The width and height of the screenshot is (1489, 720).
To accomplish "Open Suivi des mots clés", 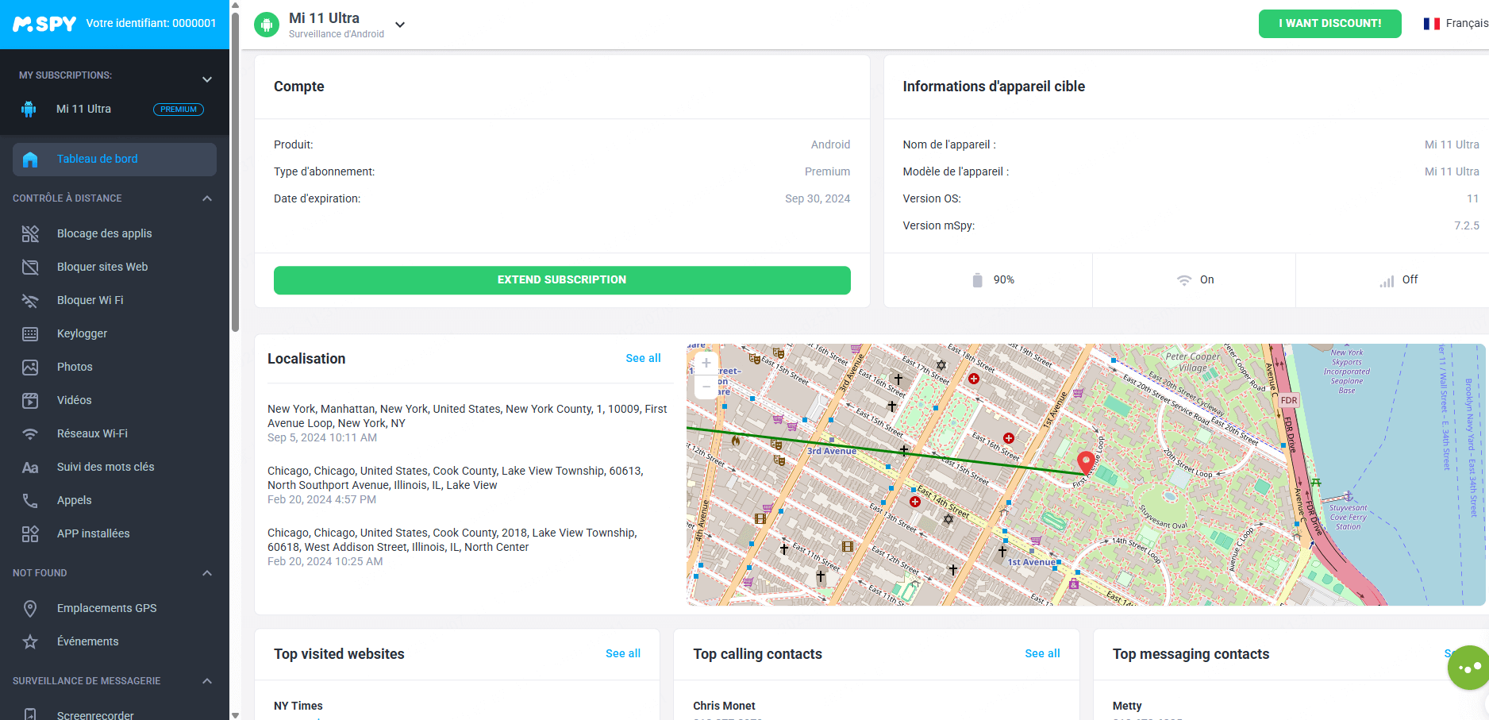I will 106,467.
